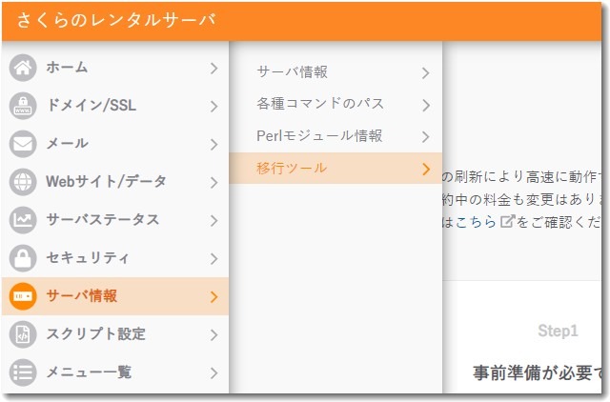Image resolution: width=610 pixels, height=402 pixels.
Task: Open the ドメイン/SSL menu item
Action: (x=115, y=106)
